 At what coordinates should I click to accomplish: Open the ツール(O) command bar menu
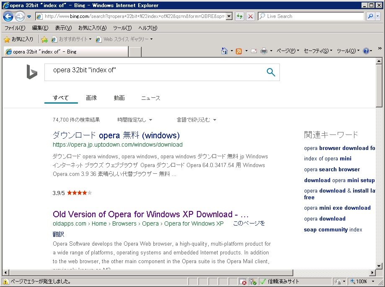[348, 51]
